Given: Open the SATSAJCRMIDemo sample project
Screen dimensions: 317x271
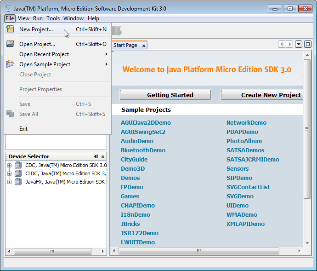Looking at the screenshot, I should point(253,159).
